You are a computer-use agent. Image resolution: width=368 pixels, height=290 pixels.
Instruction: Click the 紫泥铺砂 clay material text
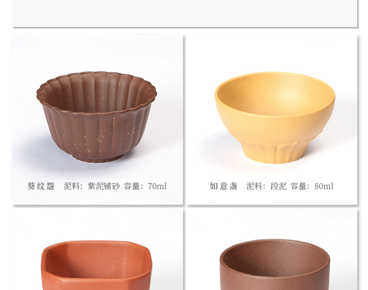point(104,186)
